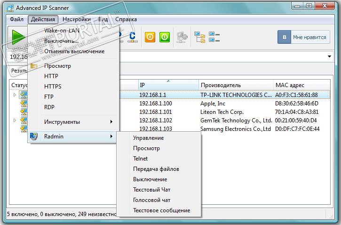
Task: Click the Radmin submenu item
Action: [73, 137]
